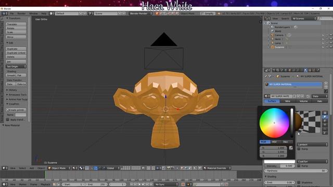Click inside the color wheel picker
Screen dimensions: 333x187
pos(274,123)
